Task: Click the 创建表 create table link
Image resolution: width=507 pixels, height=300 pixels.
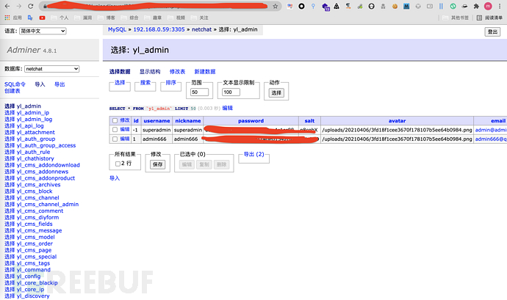Action: (x=12, y=91)
